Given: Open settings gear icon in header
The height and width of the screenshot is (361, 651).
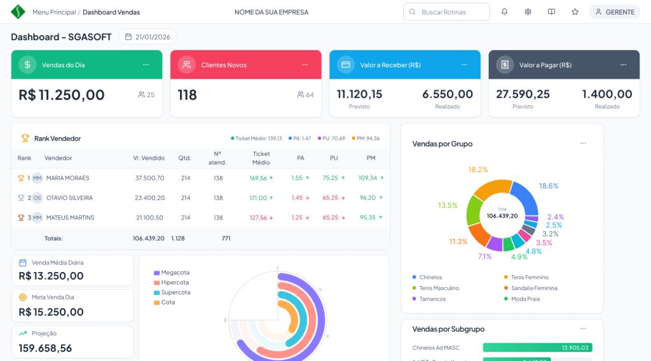Looking at the screenshot, I should 528,12.
